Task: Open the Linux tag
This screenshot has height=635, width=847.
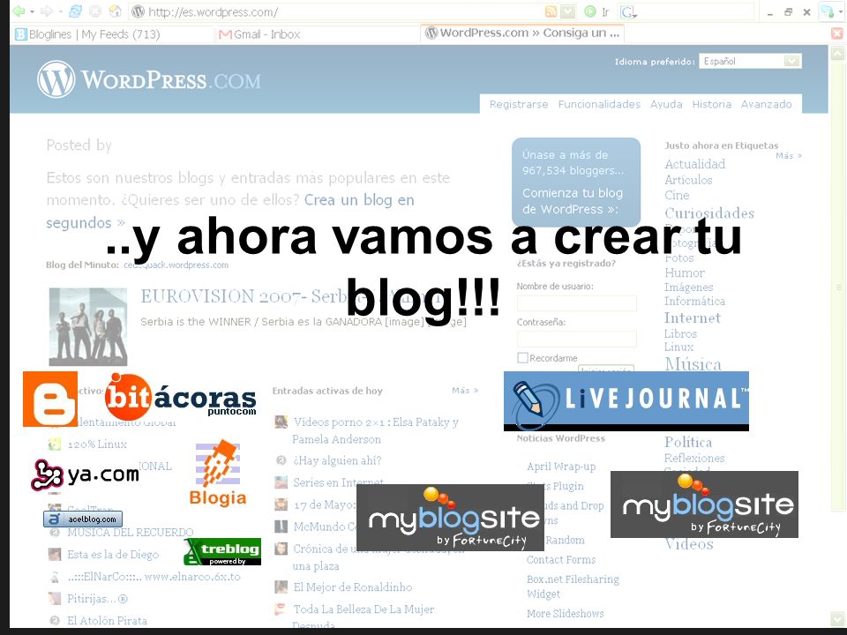Action: [x=678, y=347]
